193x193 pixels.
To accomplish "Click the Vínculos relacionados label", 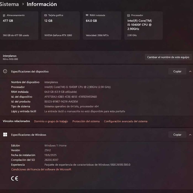I will (16, 121).
